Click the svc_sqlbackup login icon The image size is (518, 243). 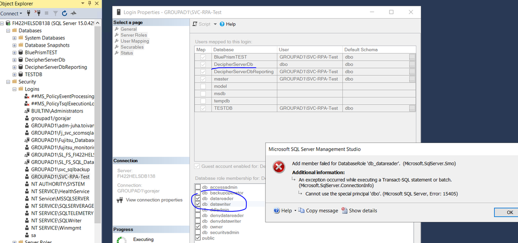pyautogui.click(x=27, y=169)
